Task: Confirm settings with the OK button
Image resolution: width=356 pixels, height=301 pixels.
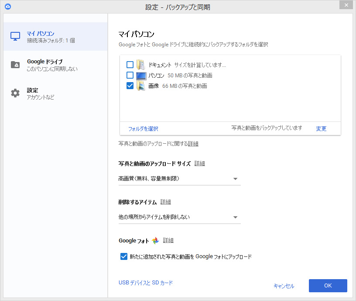Action: pyautogui.click(x=328, y=286)
